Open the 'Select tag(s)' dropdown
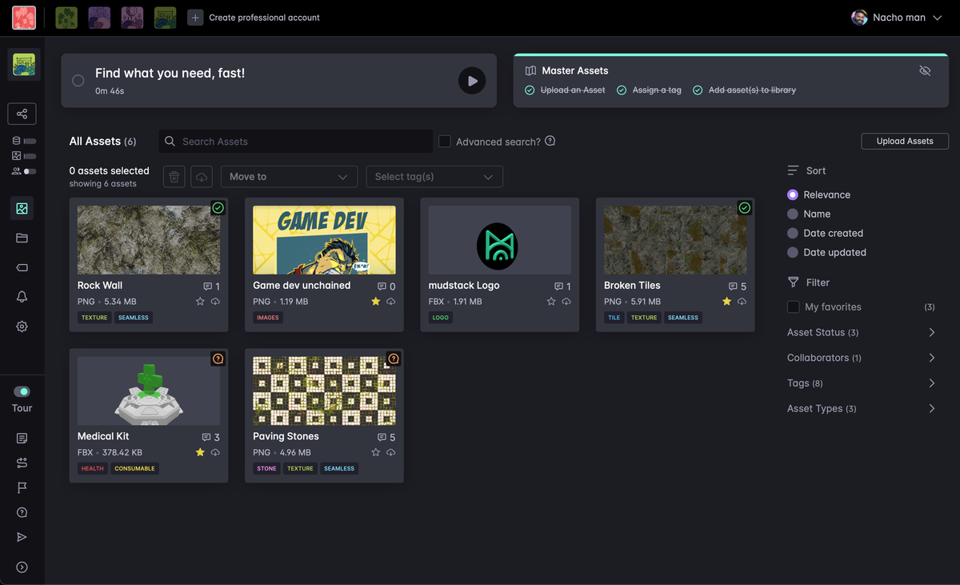The height and width of the screenshot is (585, 960). (434, 177)
